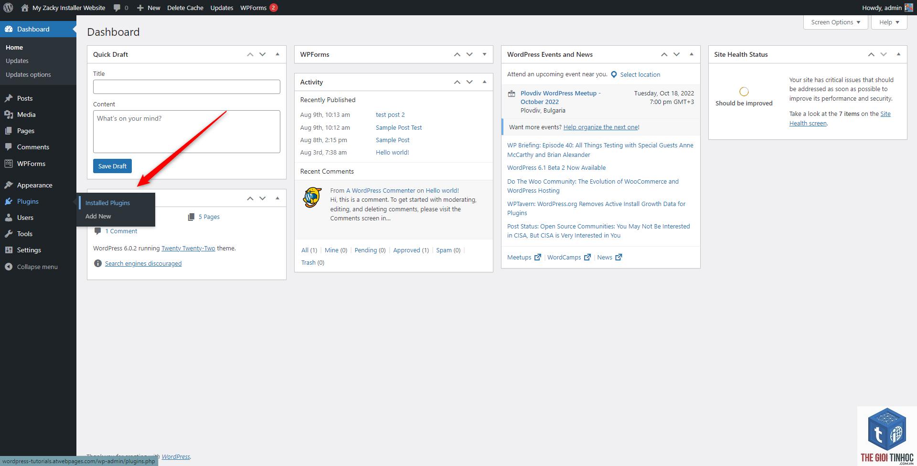Click the WPForms icon in sidebar
The height and width of the screenshot is (466, 917).
click(x=9, y=164)
